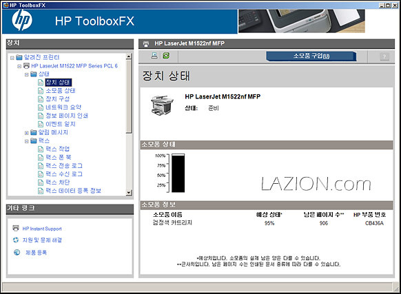The height and width of the screenshot is (294, 401).
Task: Click the help question mark button
Action: [x=384, y=56]
